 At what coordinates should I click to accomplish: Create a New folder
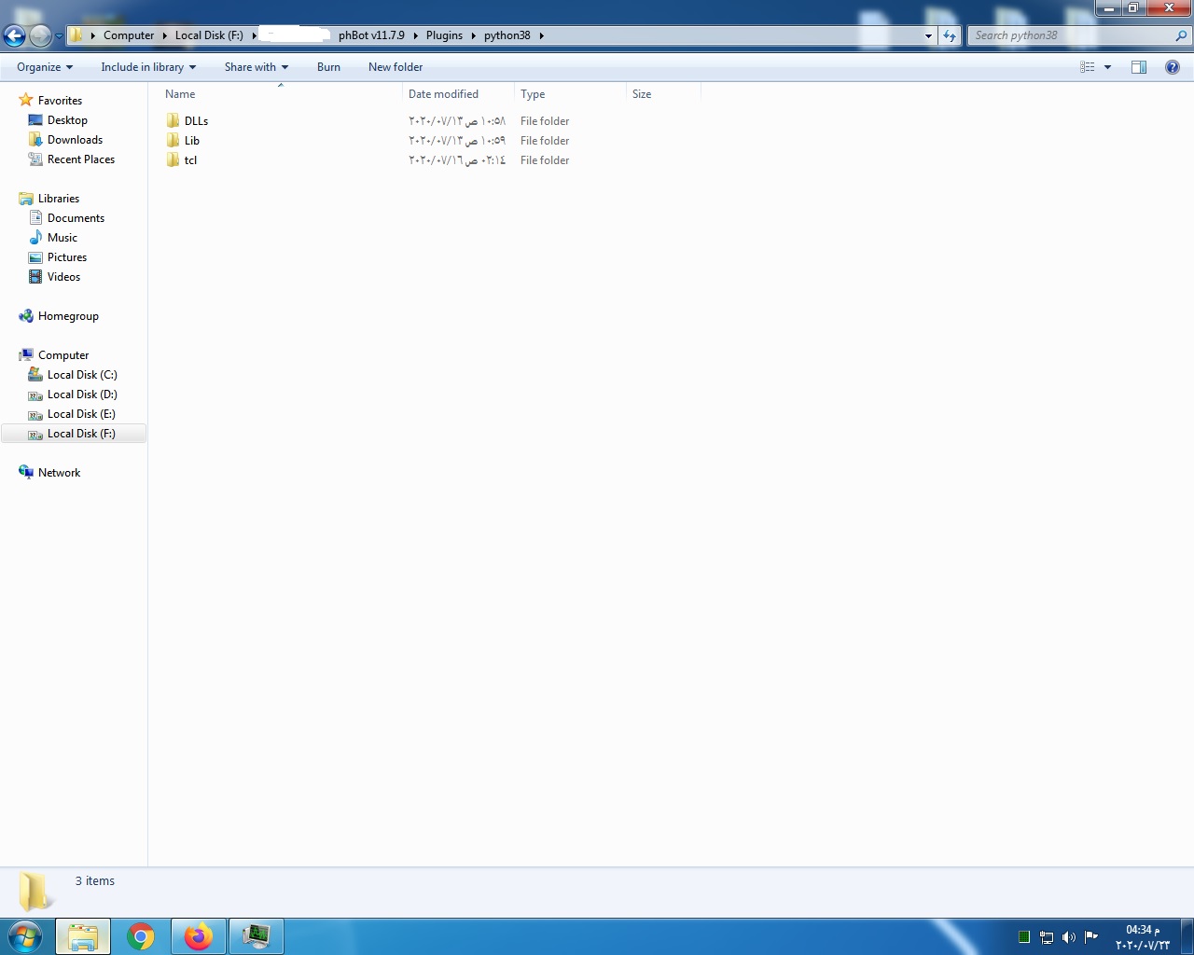point(395,66)
